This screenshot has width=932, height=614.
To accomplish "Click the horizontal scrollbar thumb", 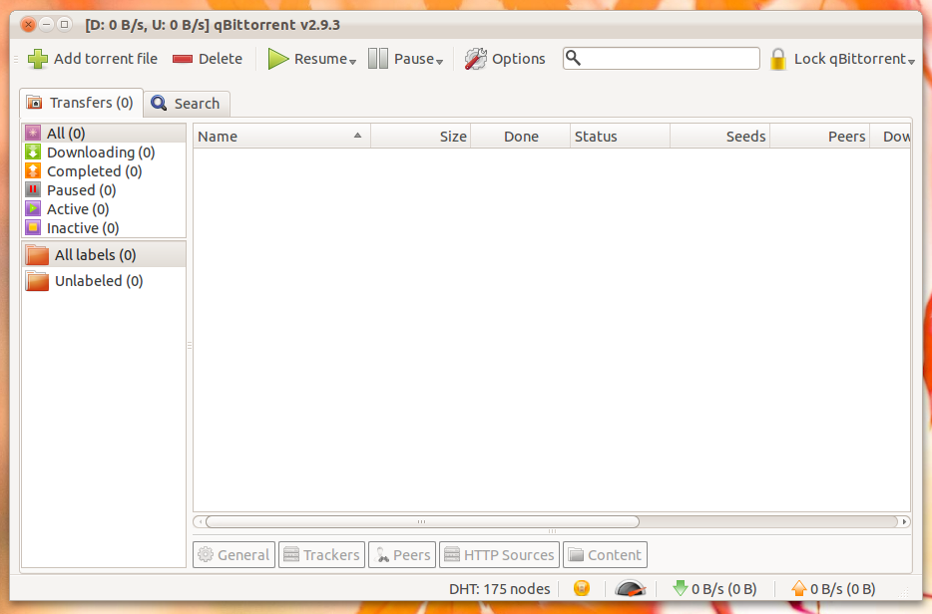I will [x=422, y=522].
